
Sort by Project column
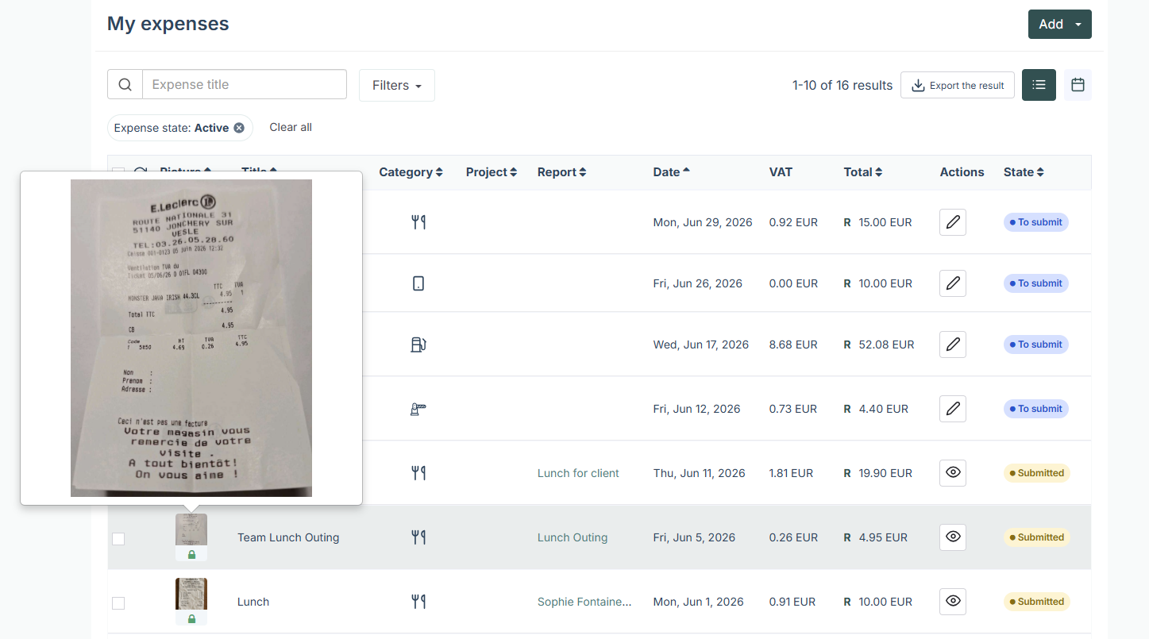coord(492,172)
